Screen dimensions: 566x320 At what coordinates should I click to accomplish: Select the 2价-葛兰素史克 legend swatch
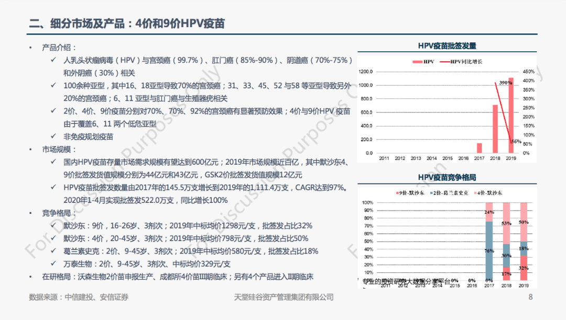pyautogui.click(x=431, y=193)
